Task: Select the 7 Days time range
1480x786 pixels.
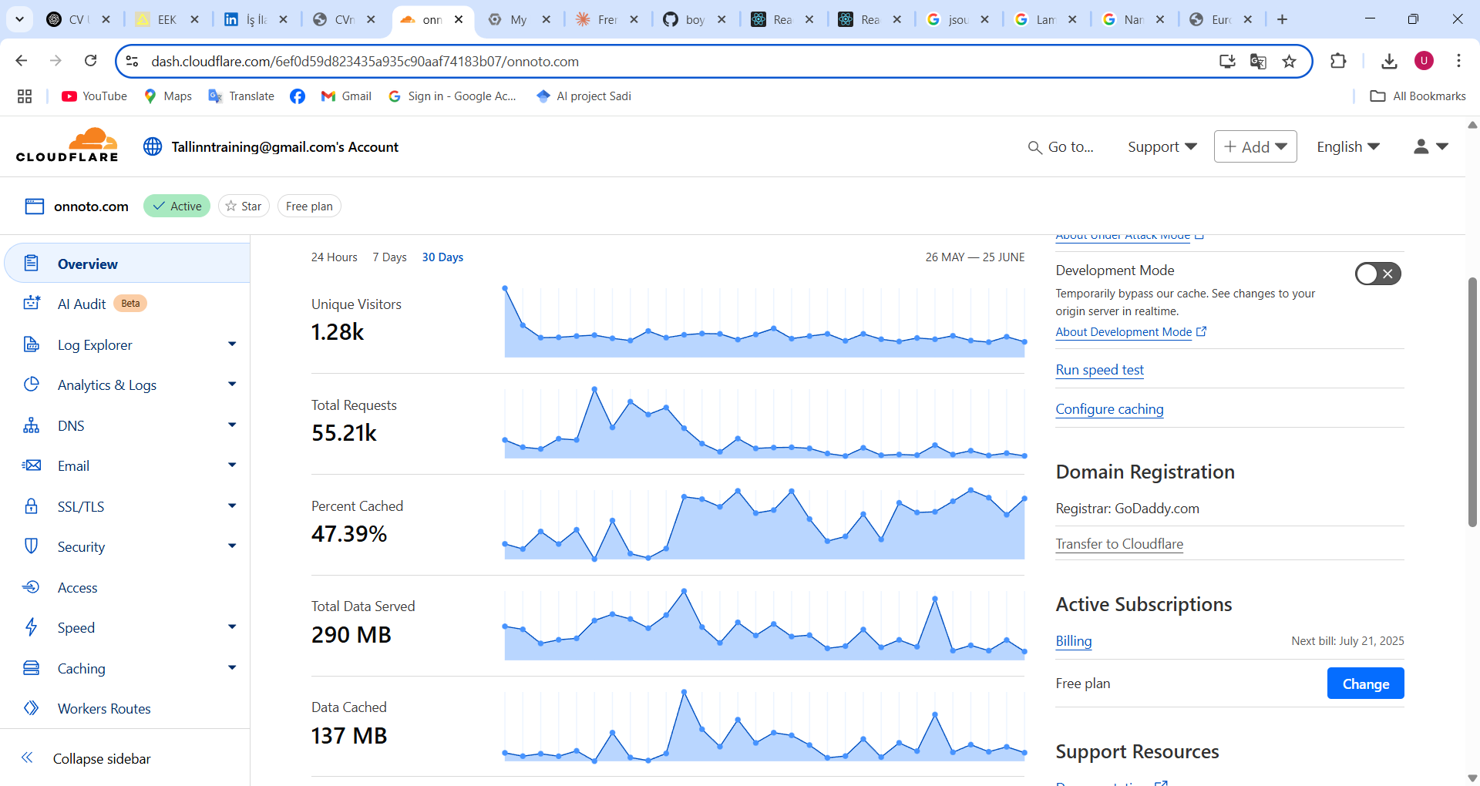Action: pyautogui.click(x=389, y=257)
